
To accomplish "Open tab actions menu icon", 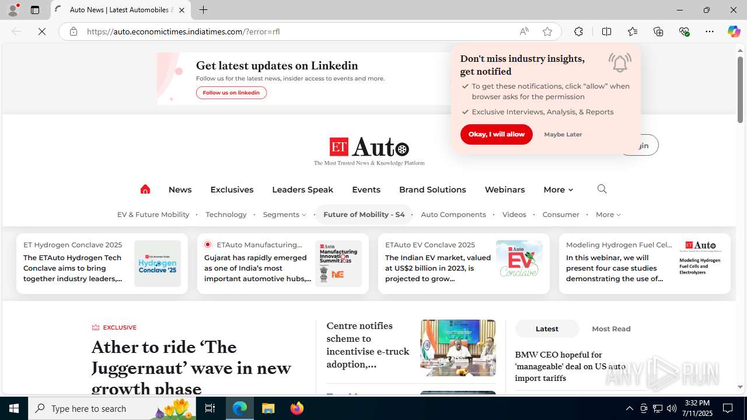I will pos(35,10).
